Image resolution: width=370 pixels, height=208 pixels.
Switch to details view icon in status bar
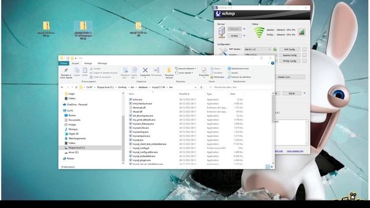(x=267, y=167)
